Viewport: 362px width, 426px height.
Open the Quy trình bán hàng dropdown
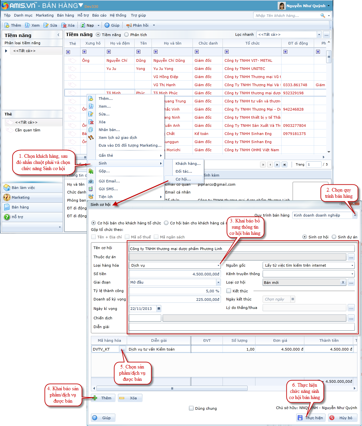[x=355, y=215]
